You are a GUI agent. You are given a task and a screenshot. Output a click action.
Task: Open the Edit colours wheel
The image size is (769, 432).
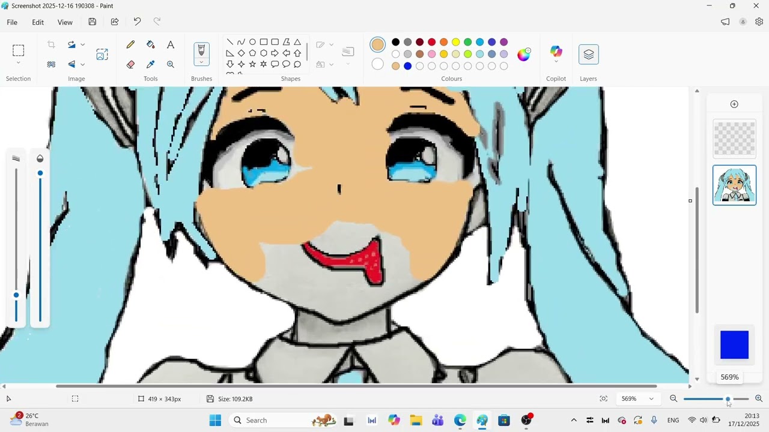click(524, 54)
